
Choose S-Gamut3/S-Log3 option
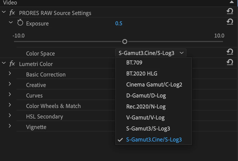tap(154, 128)
